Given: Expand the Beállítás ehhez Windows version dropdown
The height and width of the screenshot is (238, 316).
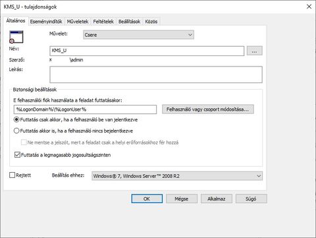Looking at the screenshot, I should (177, 176).
